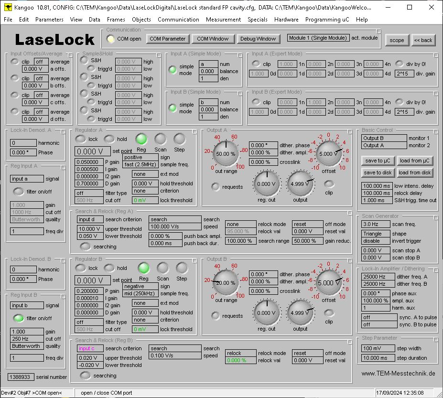
Task: Open the Regulator A sign field showing positive
Action: pyautogui.click(x=140, y=157)
